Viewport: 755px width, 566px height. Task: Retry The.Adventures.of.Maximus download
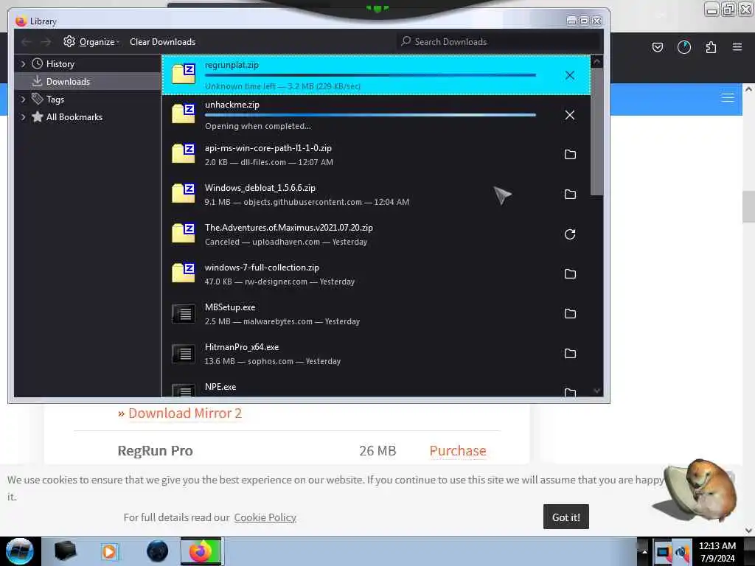pyautogui.click(x=570, y=234)
